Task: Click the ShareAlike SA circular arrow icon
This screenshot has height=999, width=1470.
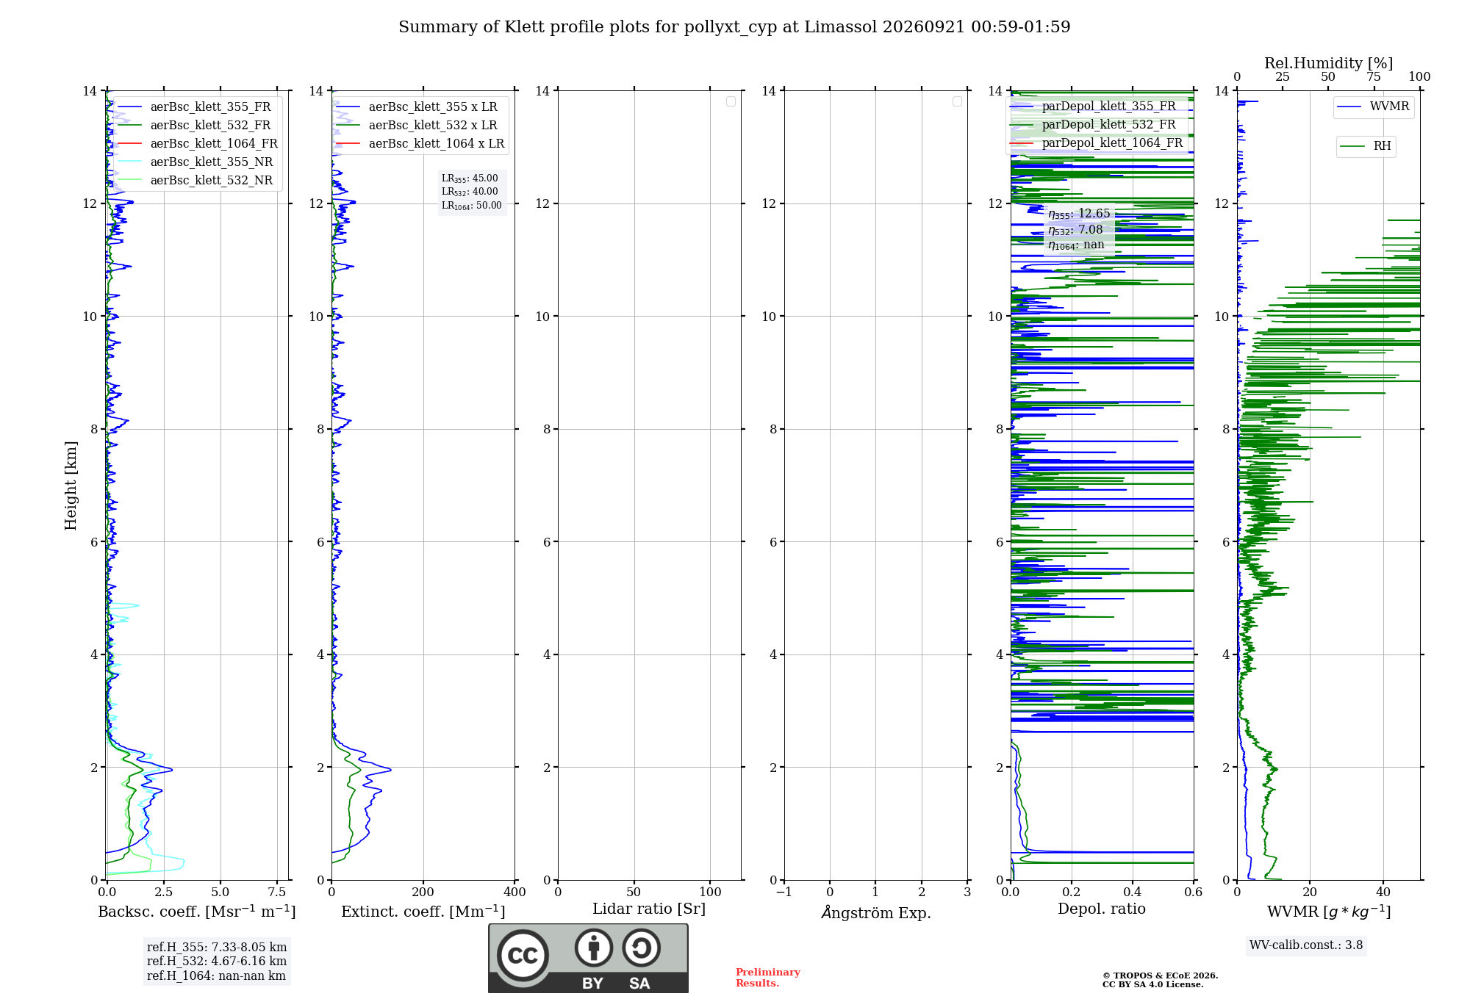Action: coord(641,948)
